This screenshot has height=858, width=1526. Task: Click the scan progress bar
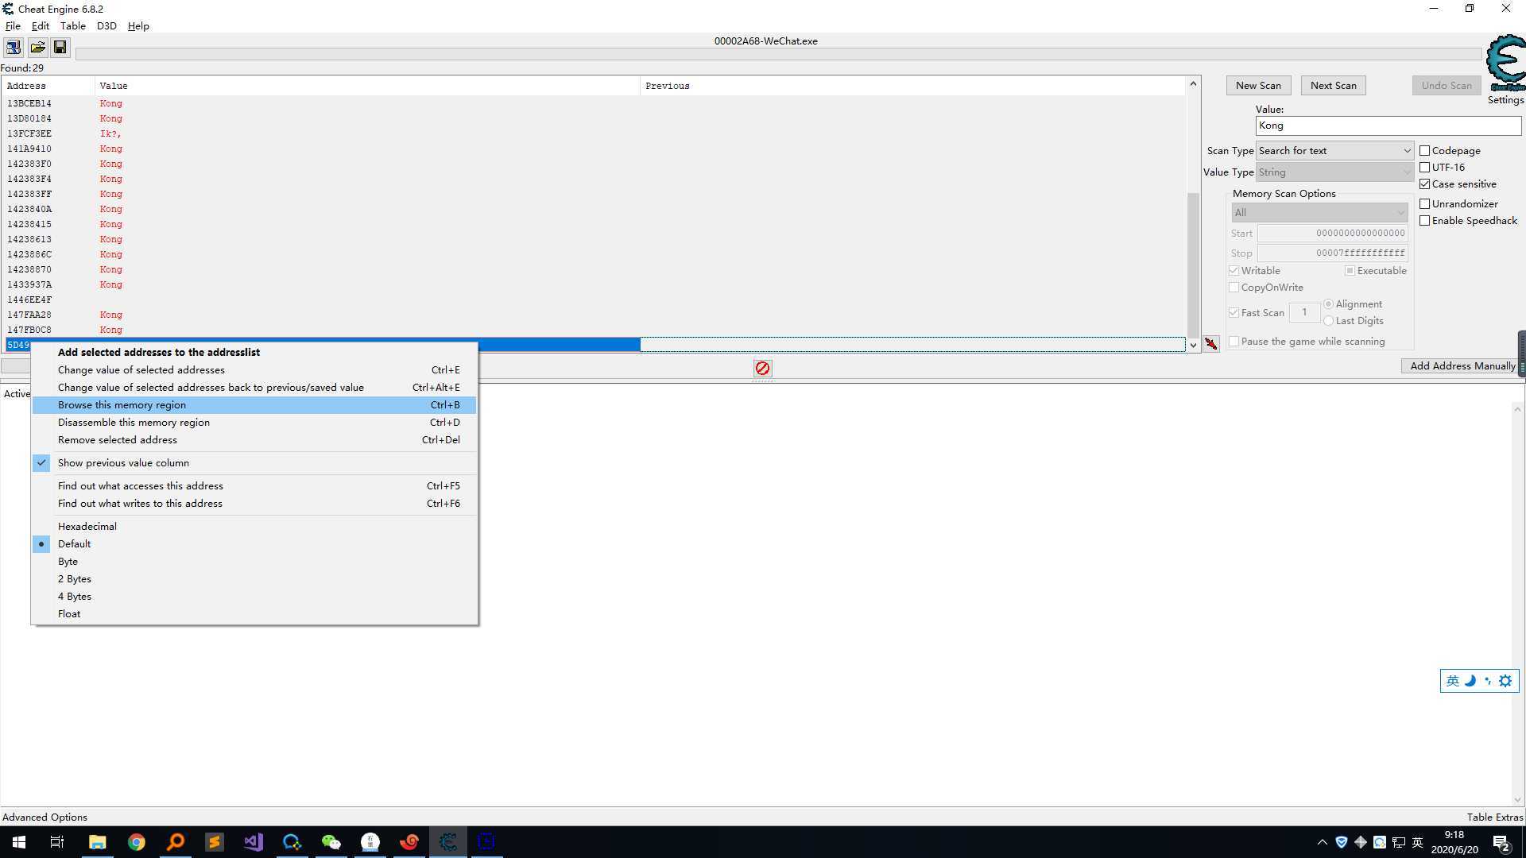point(779,54)
